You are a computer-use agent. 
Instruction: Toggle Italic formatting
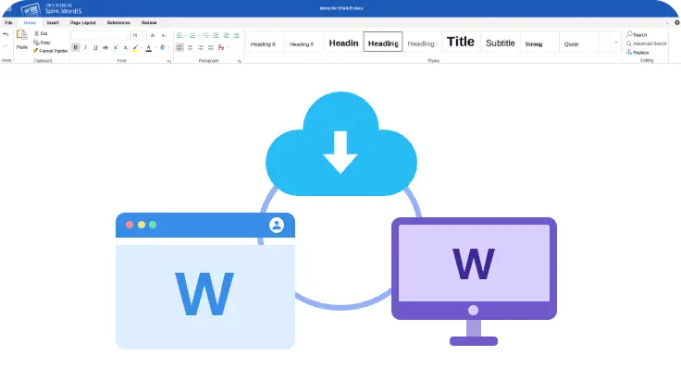tap(85, 47)
